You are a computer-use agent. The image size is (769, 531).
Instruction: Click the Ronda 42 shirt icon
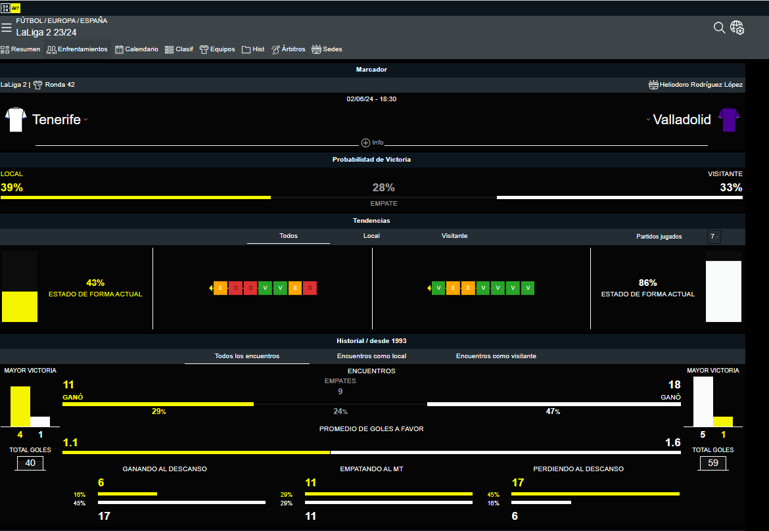[x=37, y=85]
